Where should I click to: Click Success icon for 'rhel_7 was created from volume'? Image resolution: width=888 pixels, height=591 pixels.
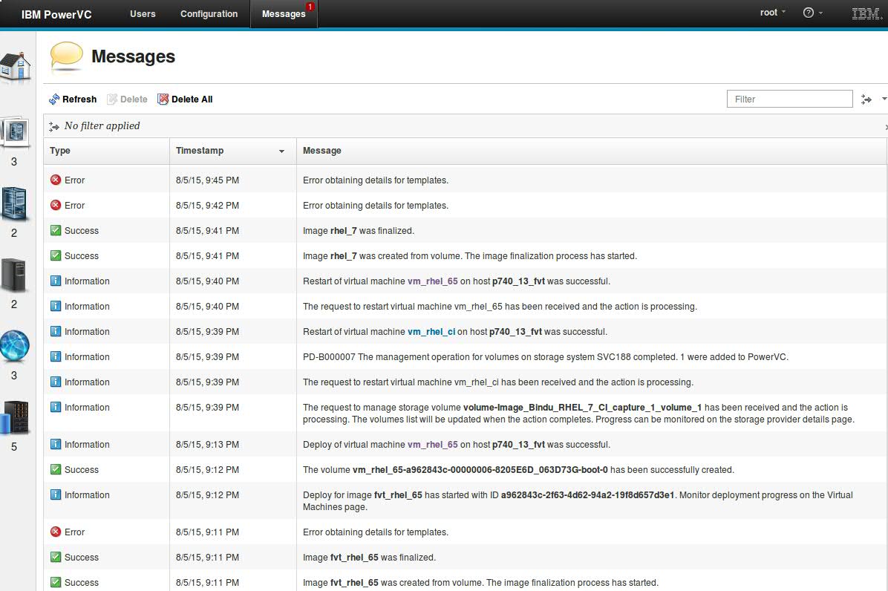click(56, 255)
